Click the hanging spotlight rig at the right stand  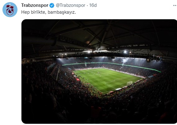148,60
